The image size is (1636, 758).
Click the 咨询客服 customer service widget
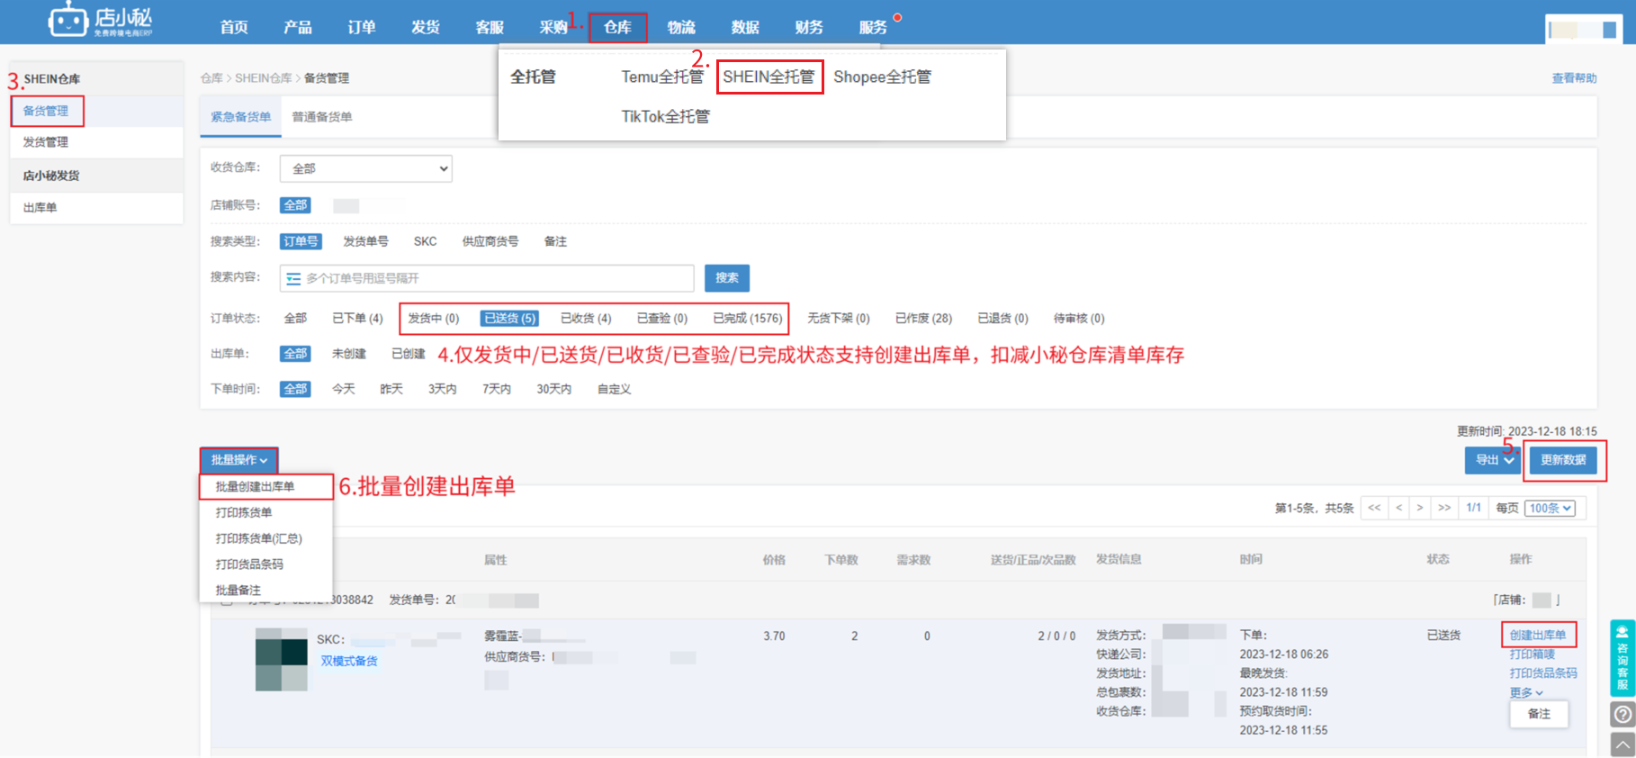pyautogui.click(x=1623, y=658)
